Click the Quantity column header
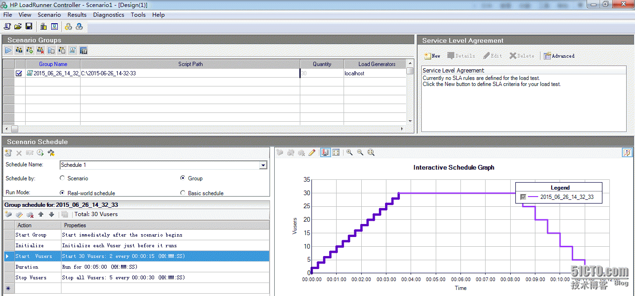Viewport: 635px width, 296px height. tap(322, 64)
